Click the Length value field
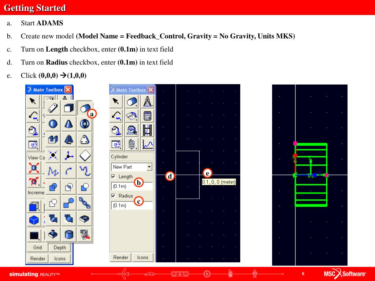The image size is (375, 281). (x=132, y=186)
